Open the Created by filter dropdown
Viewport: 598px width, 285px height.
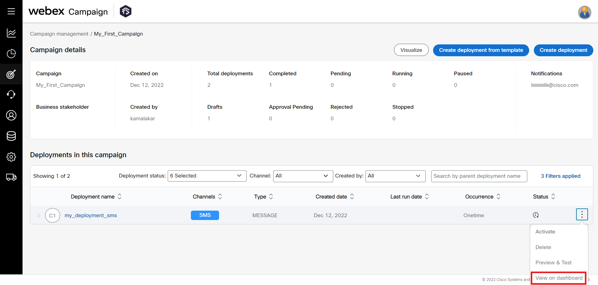click(x=395, y=176)
